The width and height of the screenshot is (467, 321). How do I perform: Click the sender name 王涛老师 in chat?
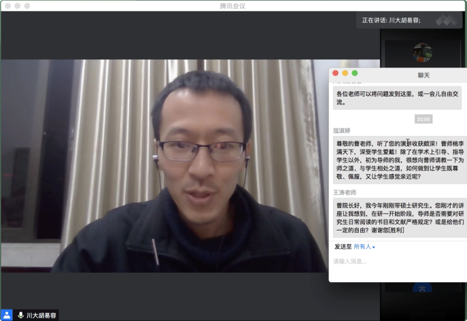(345, 192)
